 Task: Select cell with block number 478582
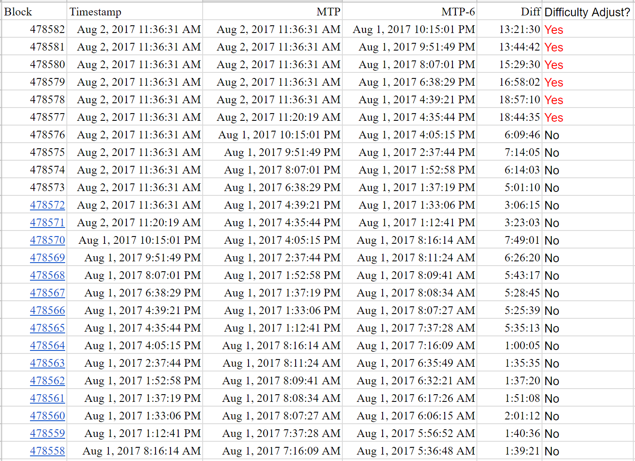click(x=34, y=29)
